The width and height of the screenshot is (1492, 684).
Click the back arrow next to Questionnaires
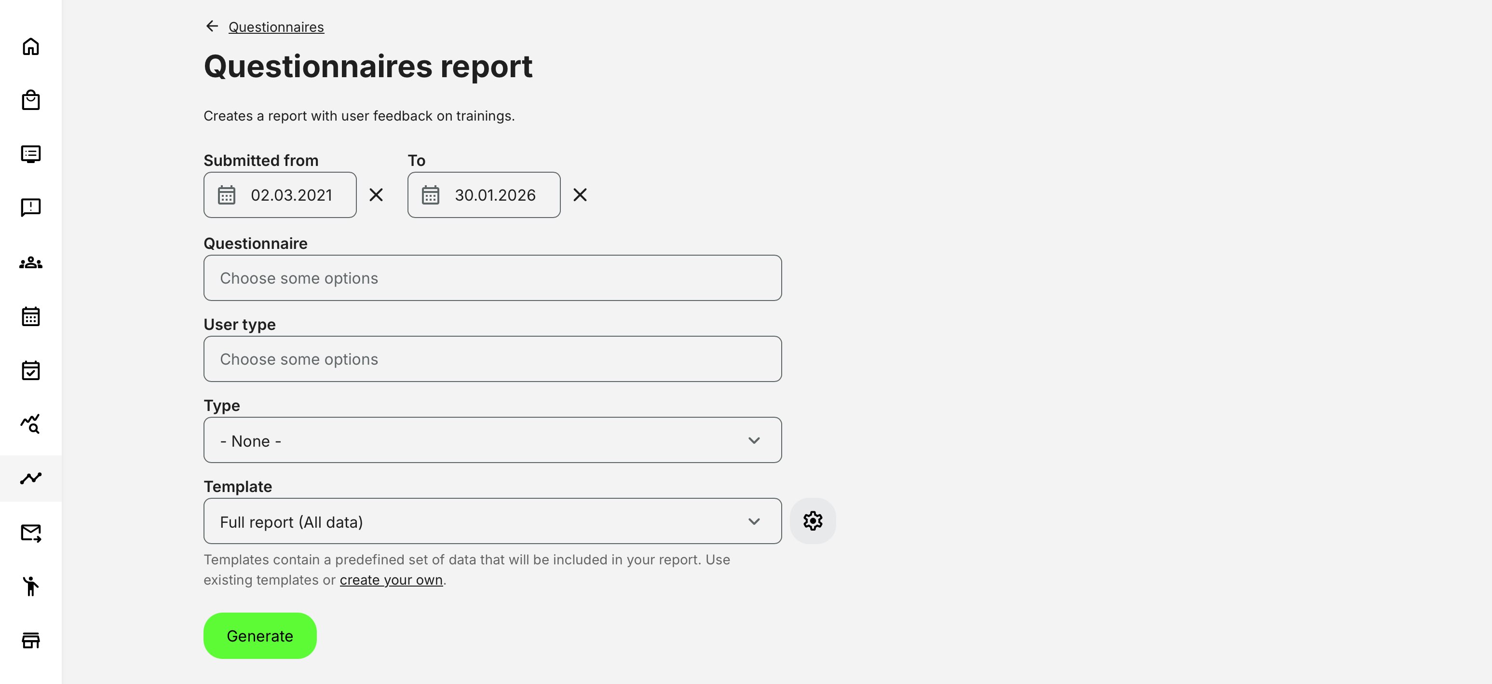pyautogui.click(x=212, y=26)
